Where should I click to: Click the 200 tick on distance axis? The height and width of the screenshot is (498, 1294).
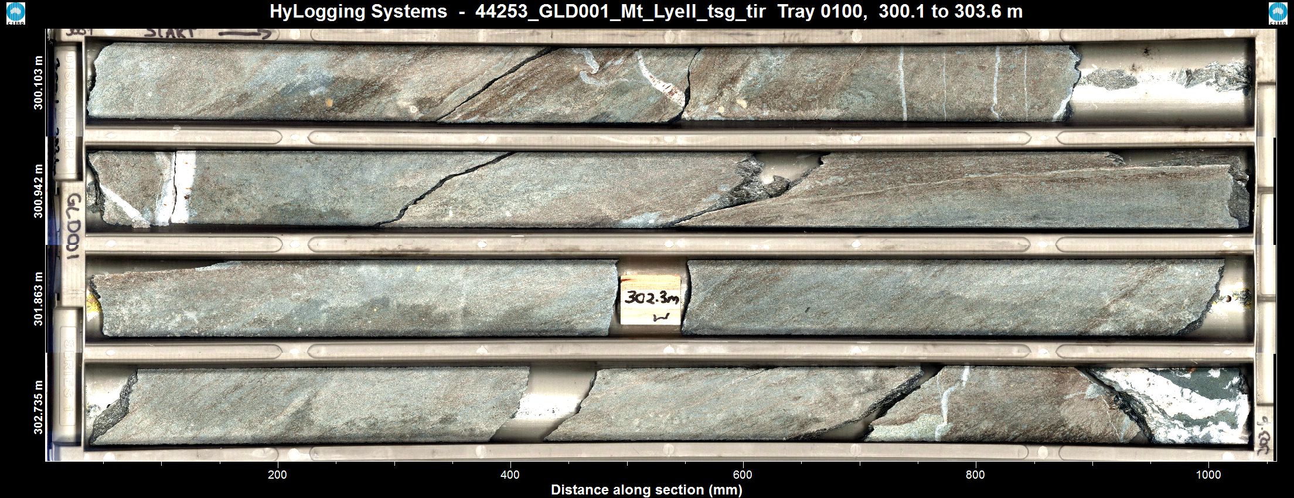point(277,475)
